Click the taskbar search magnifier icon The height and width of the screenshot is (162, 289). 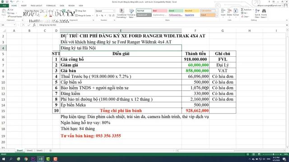[11, 159]
